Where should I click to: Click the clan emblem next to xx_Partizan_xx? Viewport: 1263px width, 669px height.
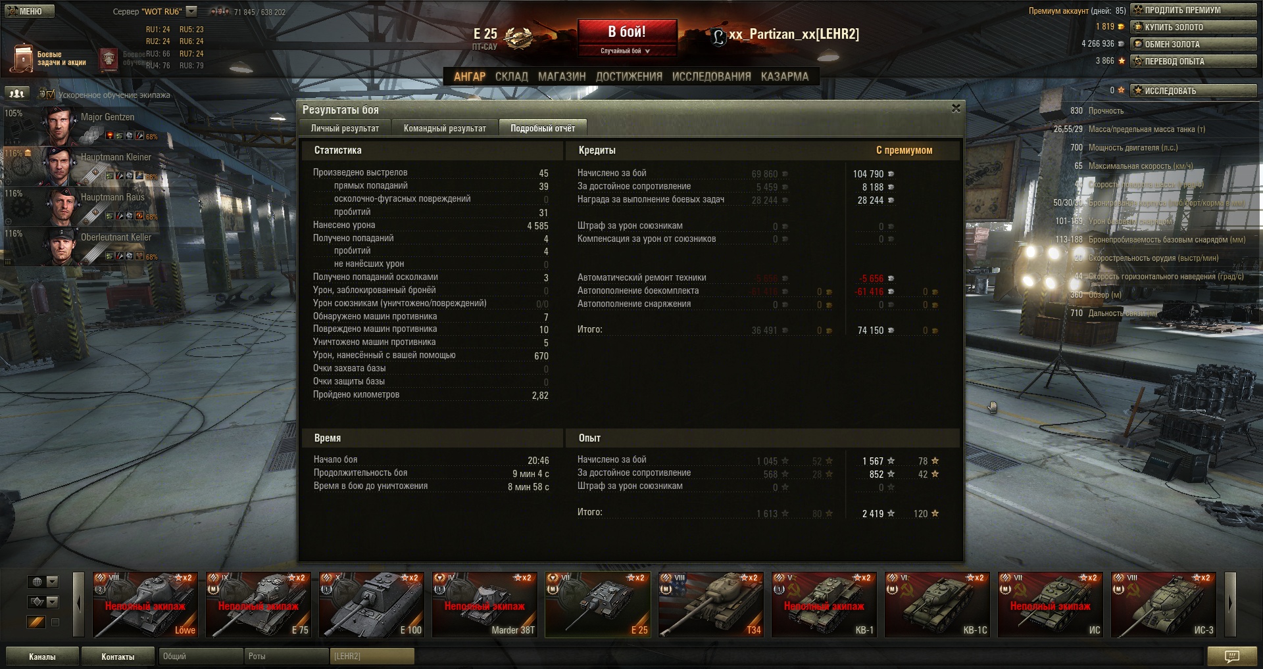click(718, 36)
